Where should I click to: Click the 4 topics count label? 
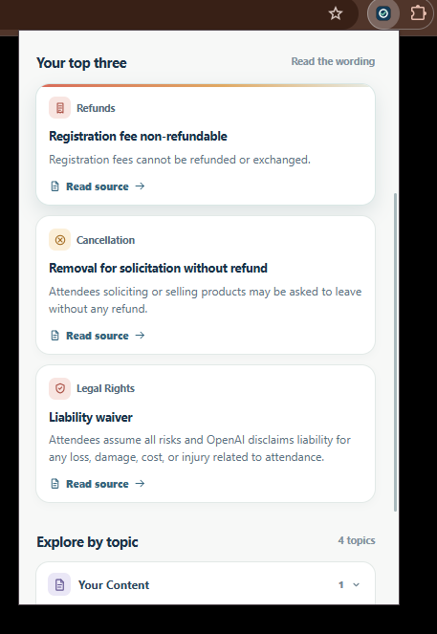tap(357, 540)
